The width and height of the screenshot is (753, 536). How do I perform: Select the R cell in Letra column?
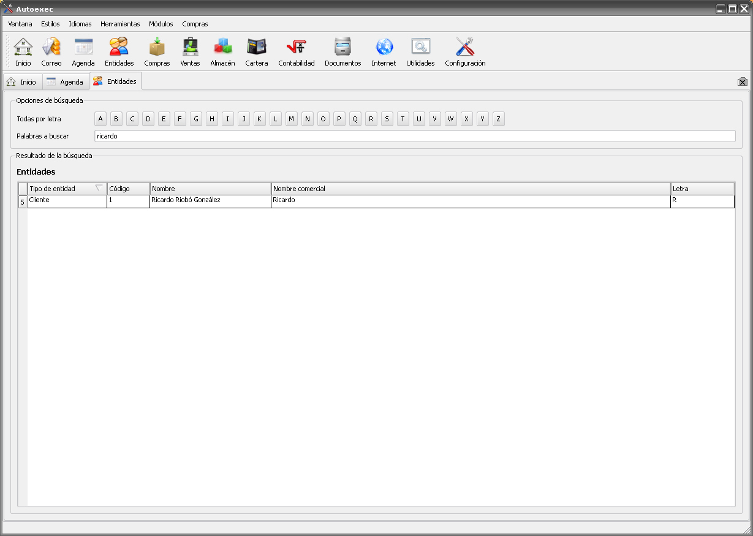point(703,202)
